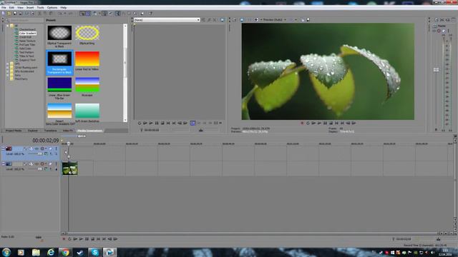The height and width of the screenshot is (257, 458).
Task: Copy snapshot to clipboard in preview toolbar
Action: [x=303, y=20]
